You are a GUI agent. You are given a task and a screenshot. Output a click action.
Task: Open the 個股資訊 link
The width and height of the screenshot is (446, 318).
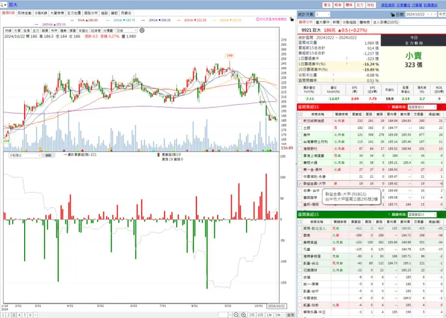coord(388,5)
